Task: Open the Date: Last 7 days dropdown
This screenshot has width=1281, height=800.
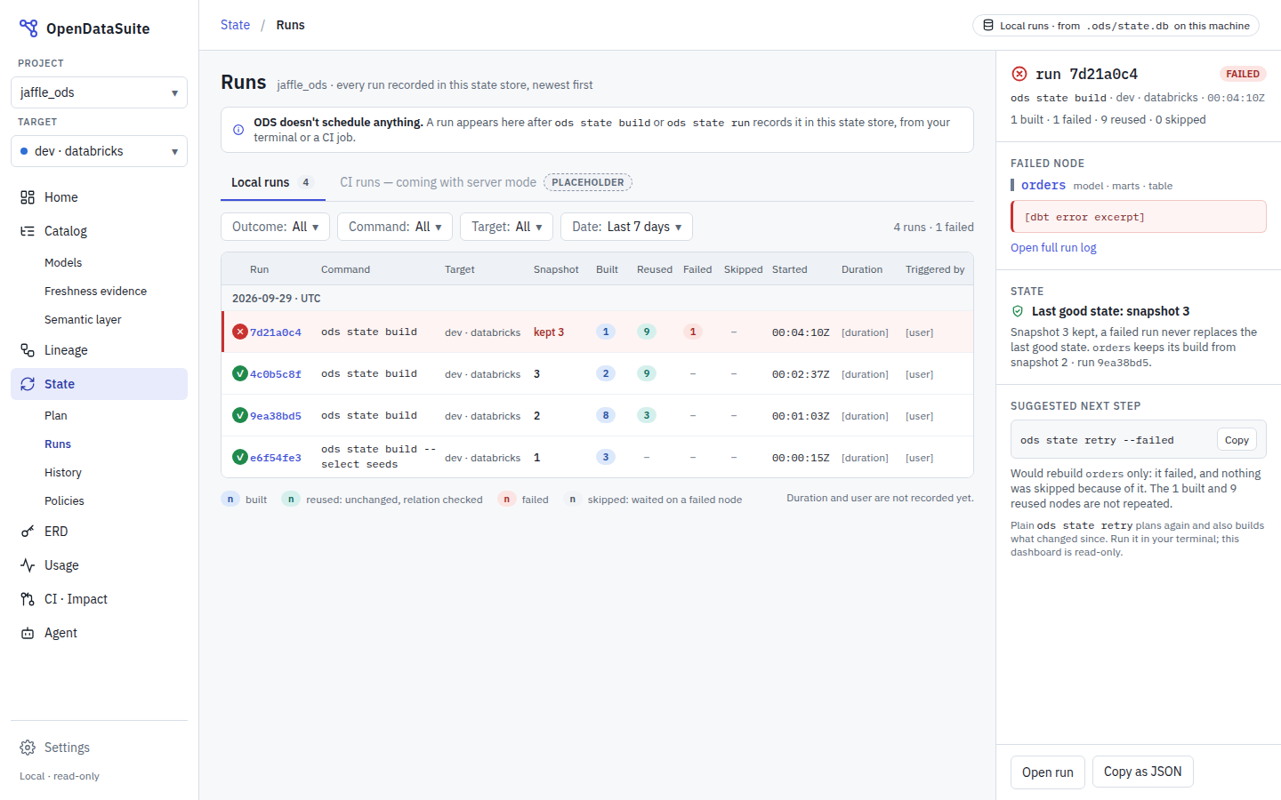Action: (626, 227)
